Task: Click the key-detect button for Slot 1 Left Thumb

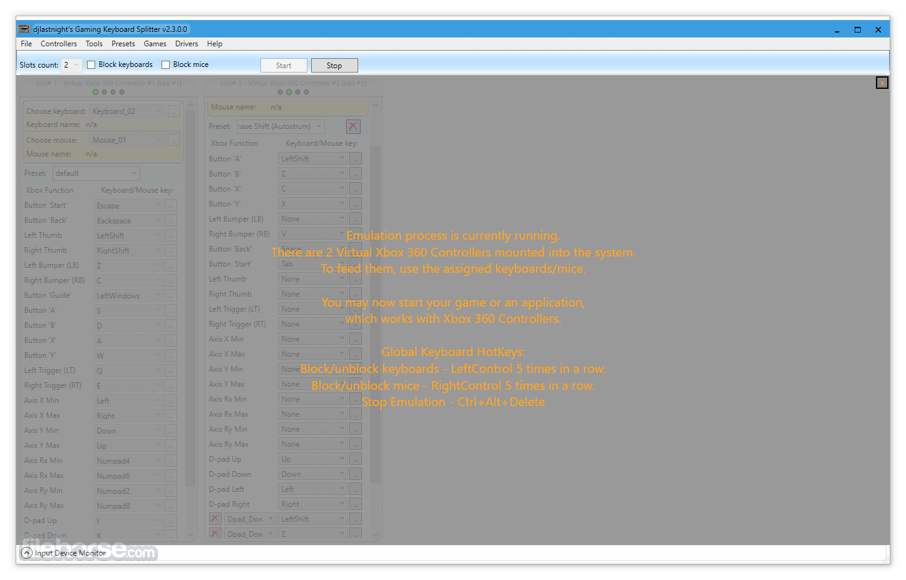Action: [x=171, y=236]
